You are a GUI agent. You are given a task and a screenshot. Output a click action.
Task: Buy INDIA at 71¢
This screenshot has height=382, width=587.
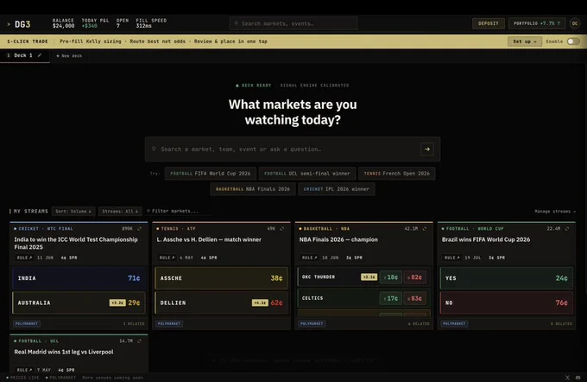(79, 278)
